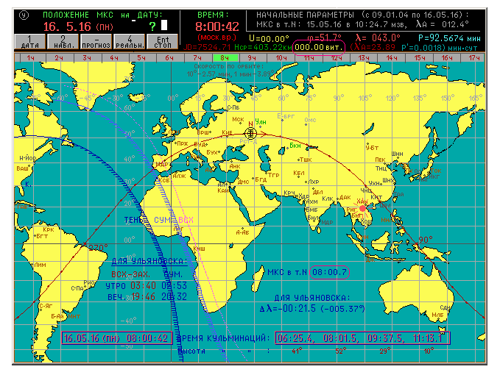Click the 'Н-Йор' New York label
The width and height of the screenshot is (500, 375).
(28, 158)
